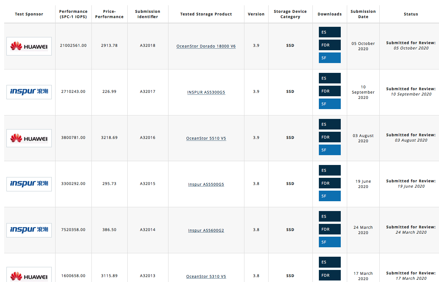
Task: Download ES for Inspur AS5600G2
Action: click(330, 217)
